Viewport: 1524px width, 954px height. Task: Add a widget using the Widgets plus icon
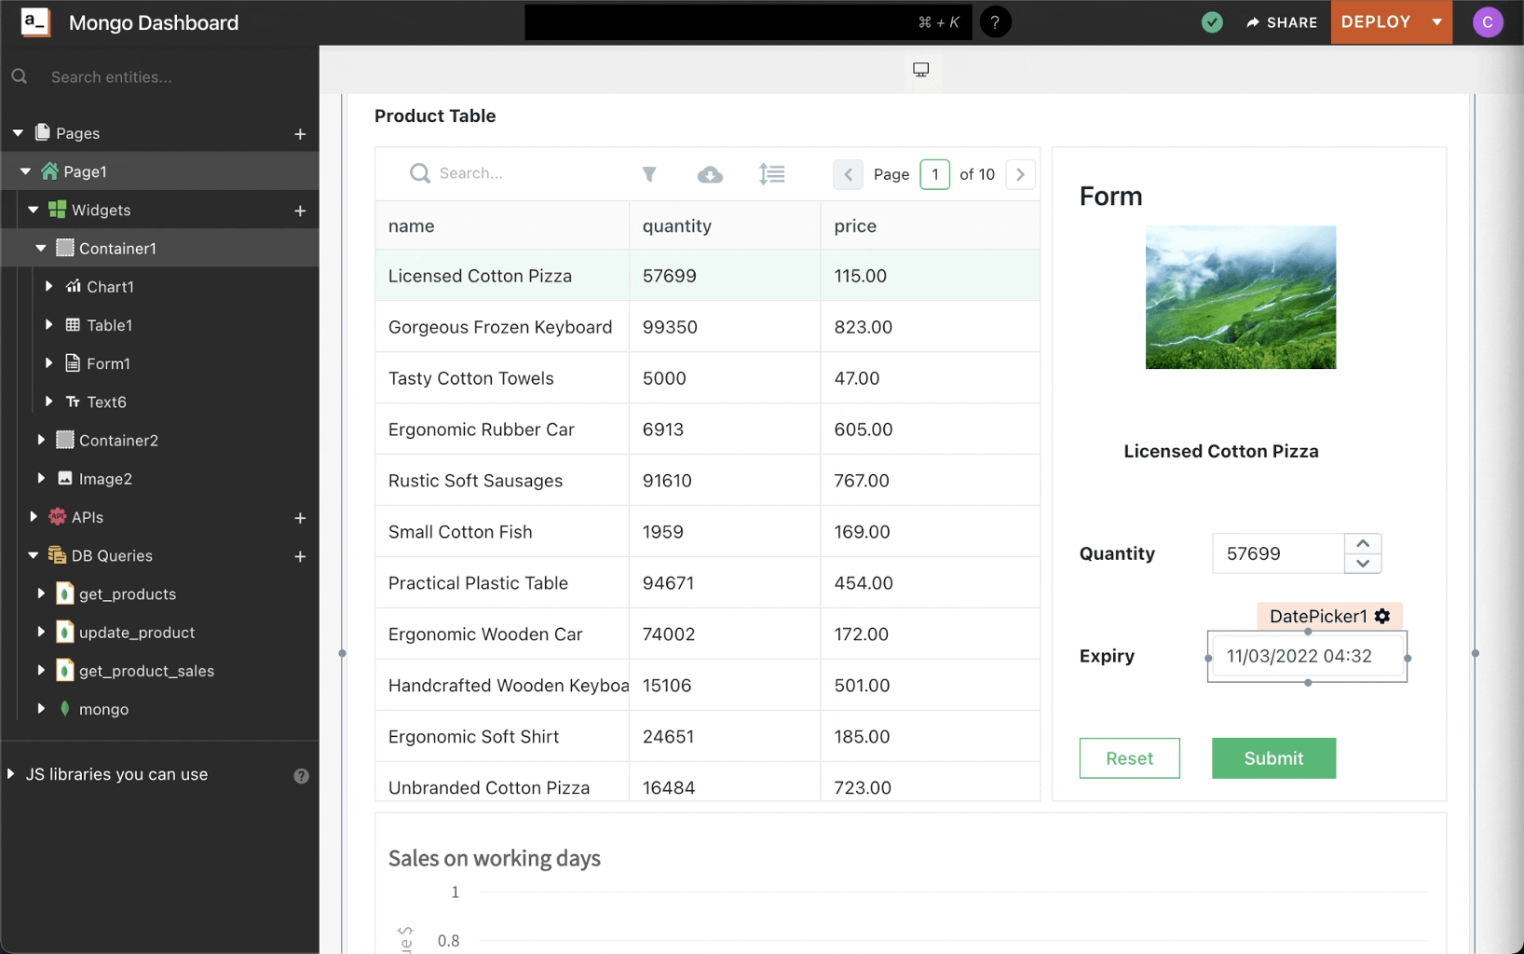pyautogui.click(x=300, y=210)
